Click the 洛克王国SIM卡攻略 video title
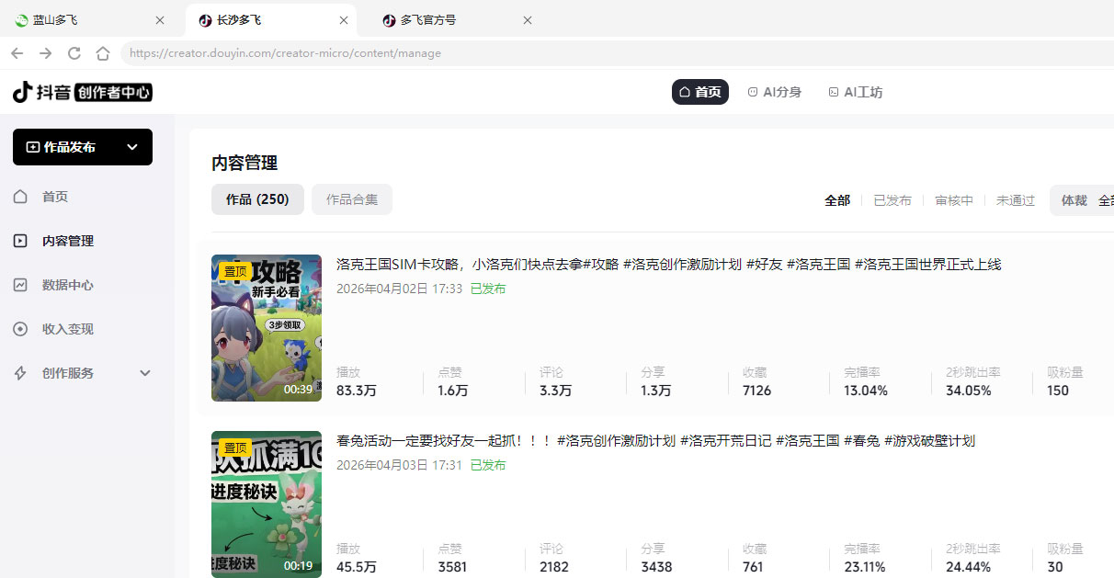1114x578 pixels. pyautogui.click(x=668, y=265)
